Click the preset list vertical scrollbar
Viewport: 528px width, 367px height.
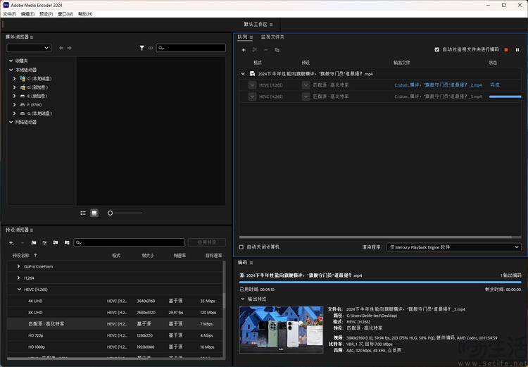[224, 300]
